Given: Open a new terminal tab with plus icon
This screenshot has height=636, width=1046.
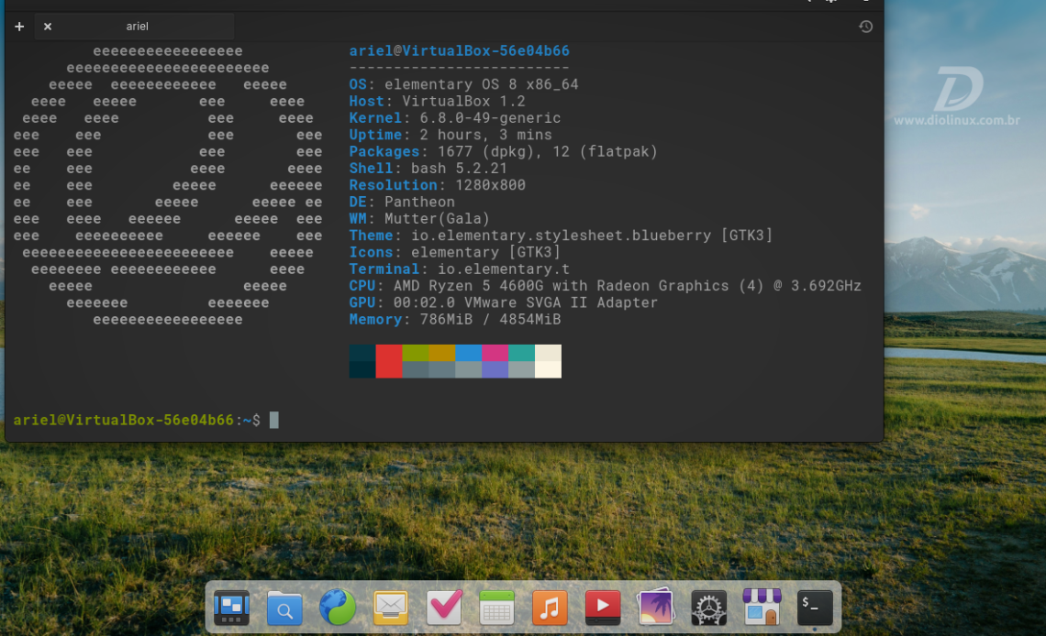Looking at the screenshot, I should point(19,27).
